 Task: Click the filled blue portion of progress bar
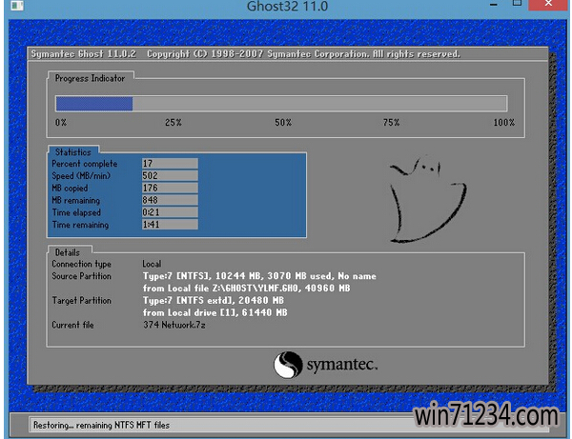pos(93,104)
